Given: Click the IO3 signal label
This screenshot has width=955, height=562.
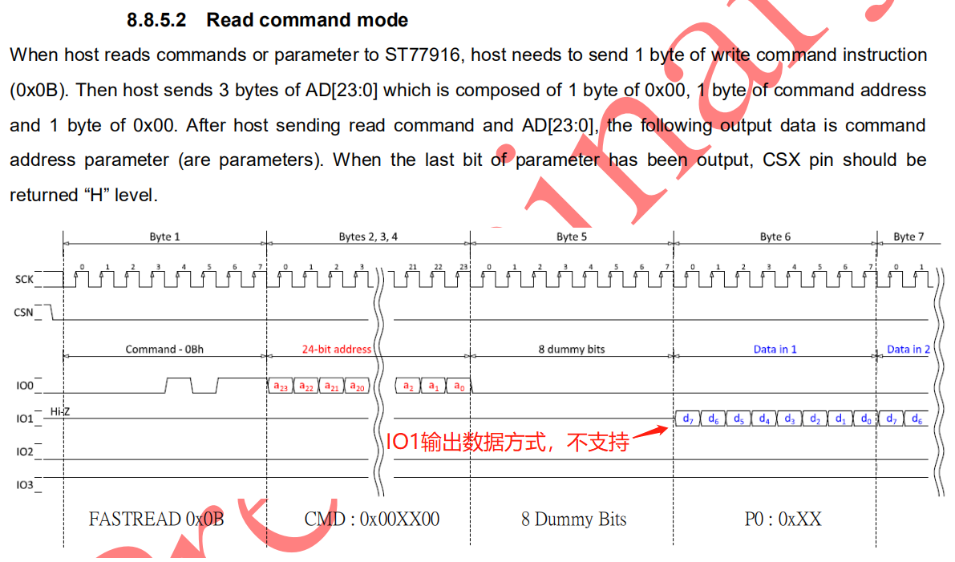Looking at the screenshot, I should tap(25, 485).
